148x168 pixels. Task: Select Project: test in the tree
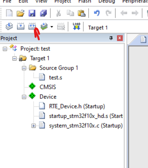(35, 49)
